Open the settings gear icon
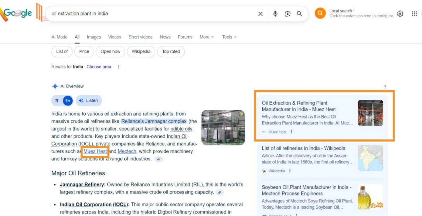This screenshot has width=422, height=216. [400, 14]
